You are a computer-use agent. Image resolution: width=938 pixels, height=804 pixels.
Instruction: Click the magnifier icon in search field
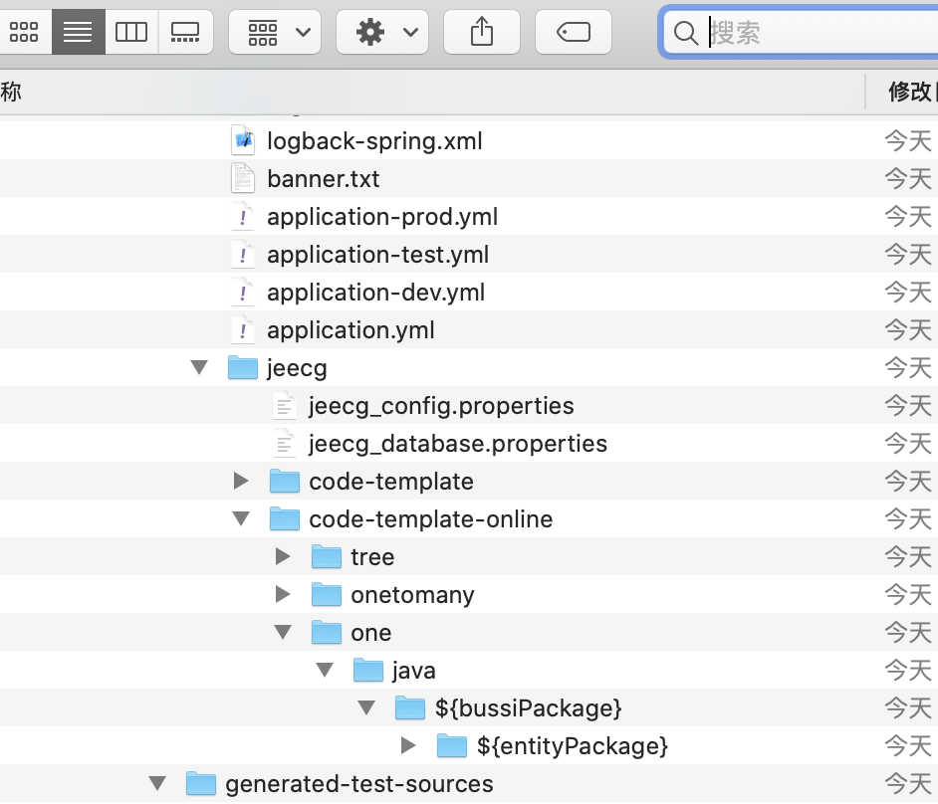tap(685, 33)
